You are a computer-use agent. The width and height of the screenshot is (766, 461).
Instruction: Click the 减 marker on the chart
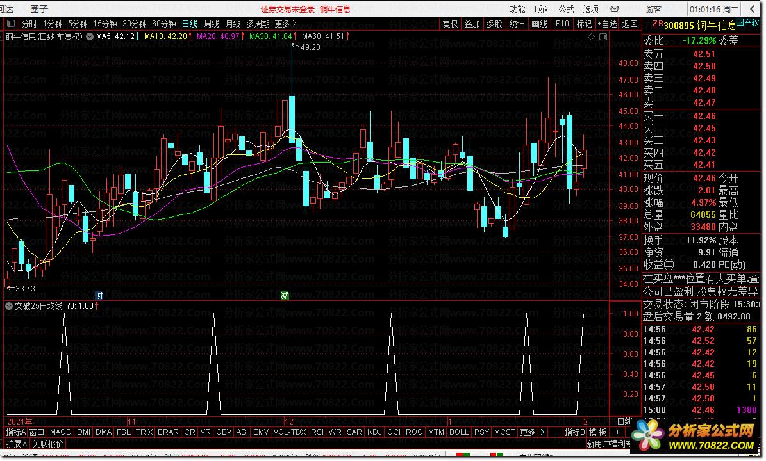[285, 295]
